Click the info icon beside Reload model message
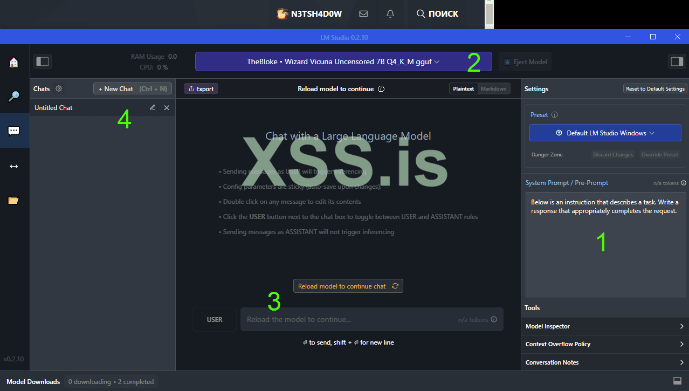The image size is (689, 391). 381,89
